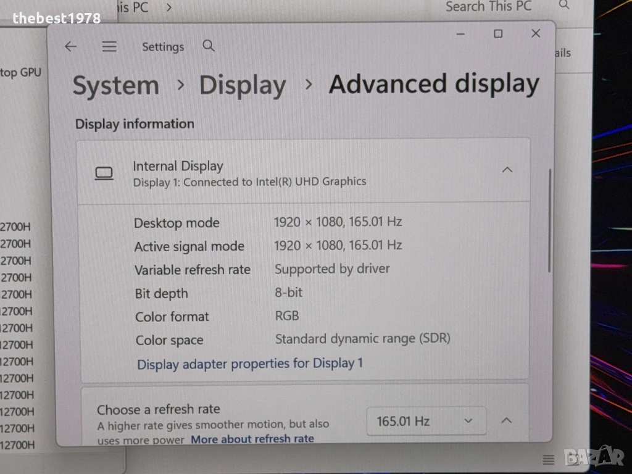Go to System in the breadcrumb
Image resolution: width=632 pixels, height=474 pixels.
tap(115, 86)
